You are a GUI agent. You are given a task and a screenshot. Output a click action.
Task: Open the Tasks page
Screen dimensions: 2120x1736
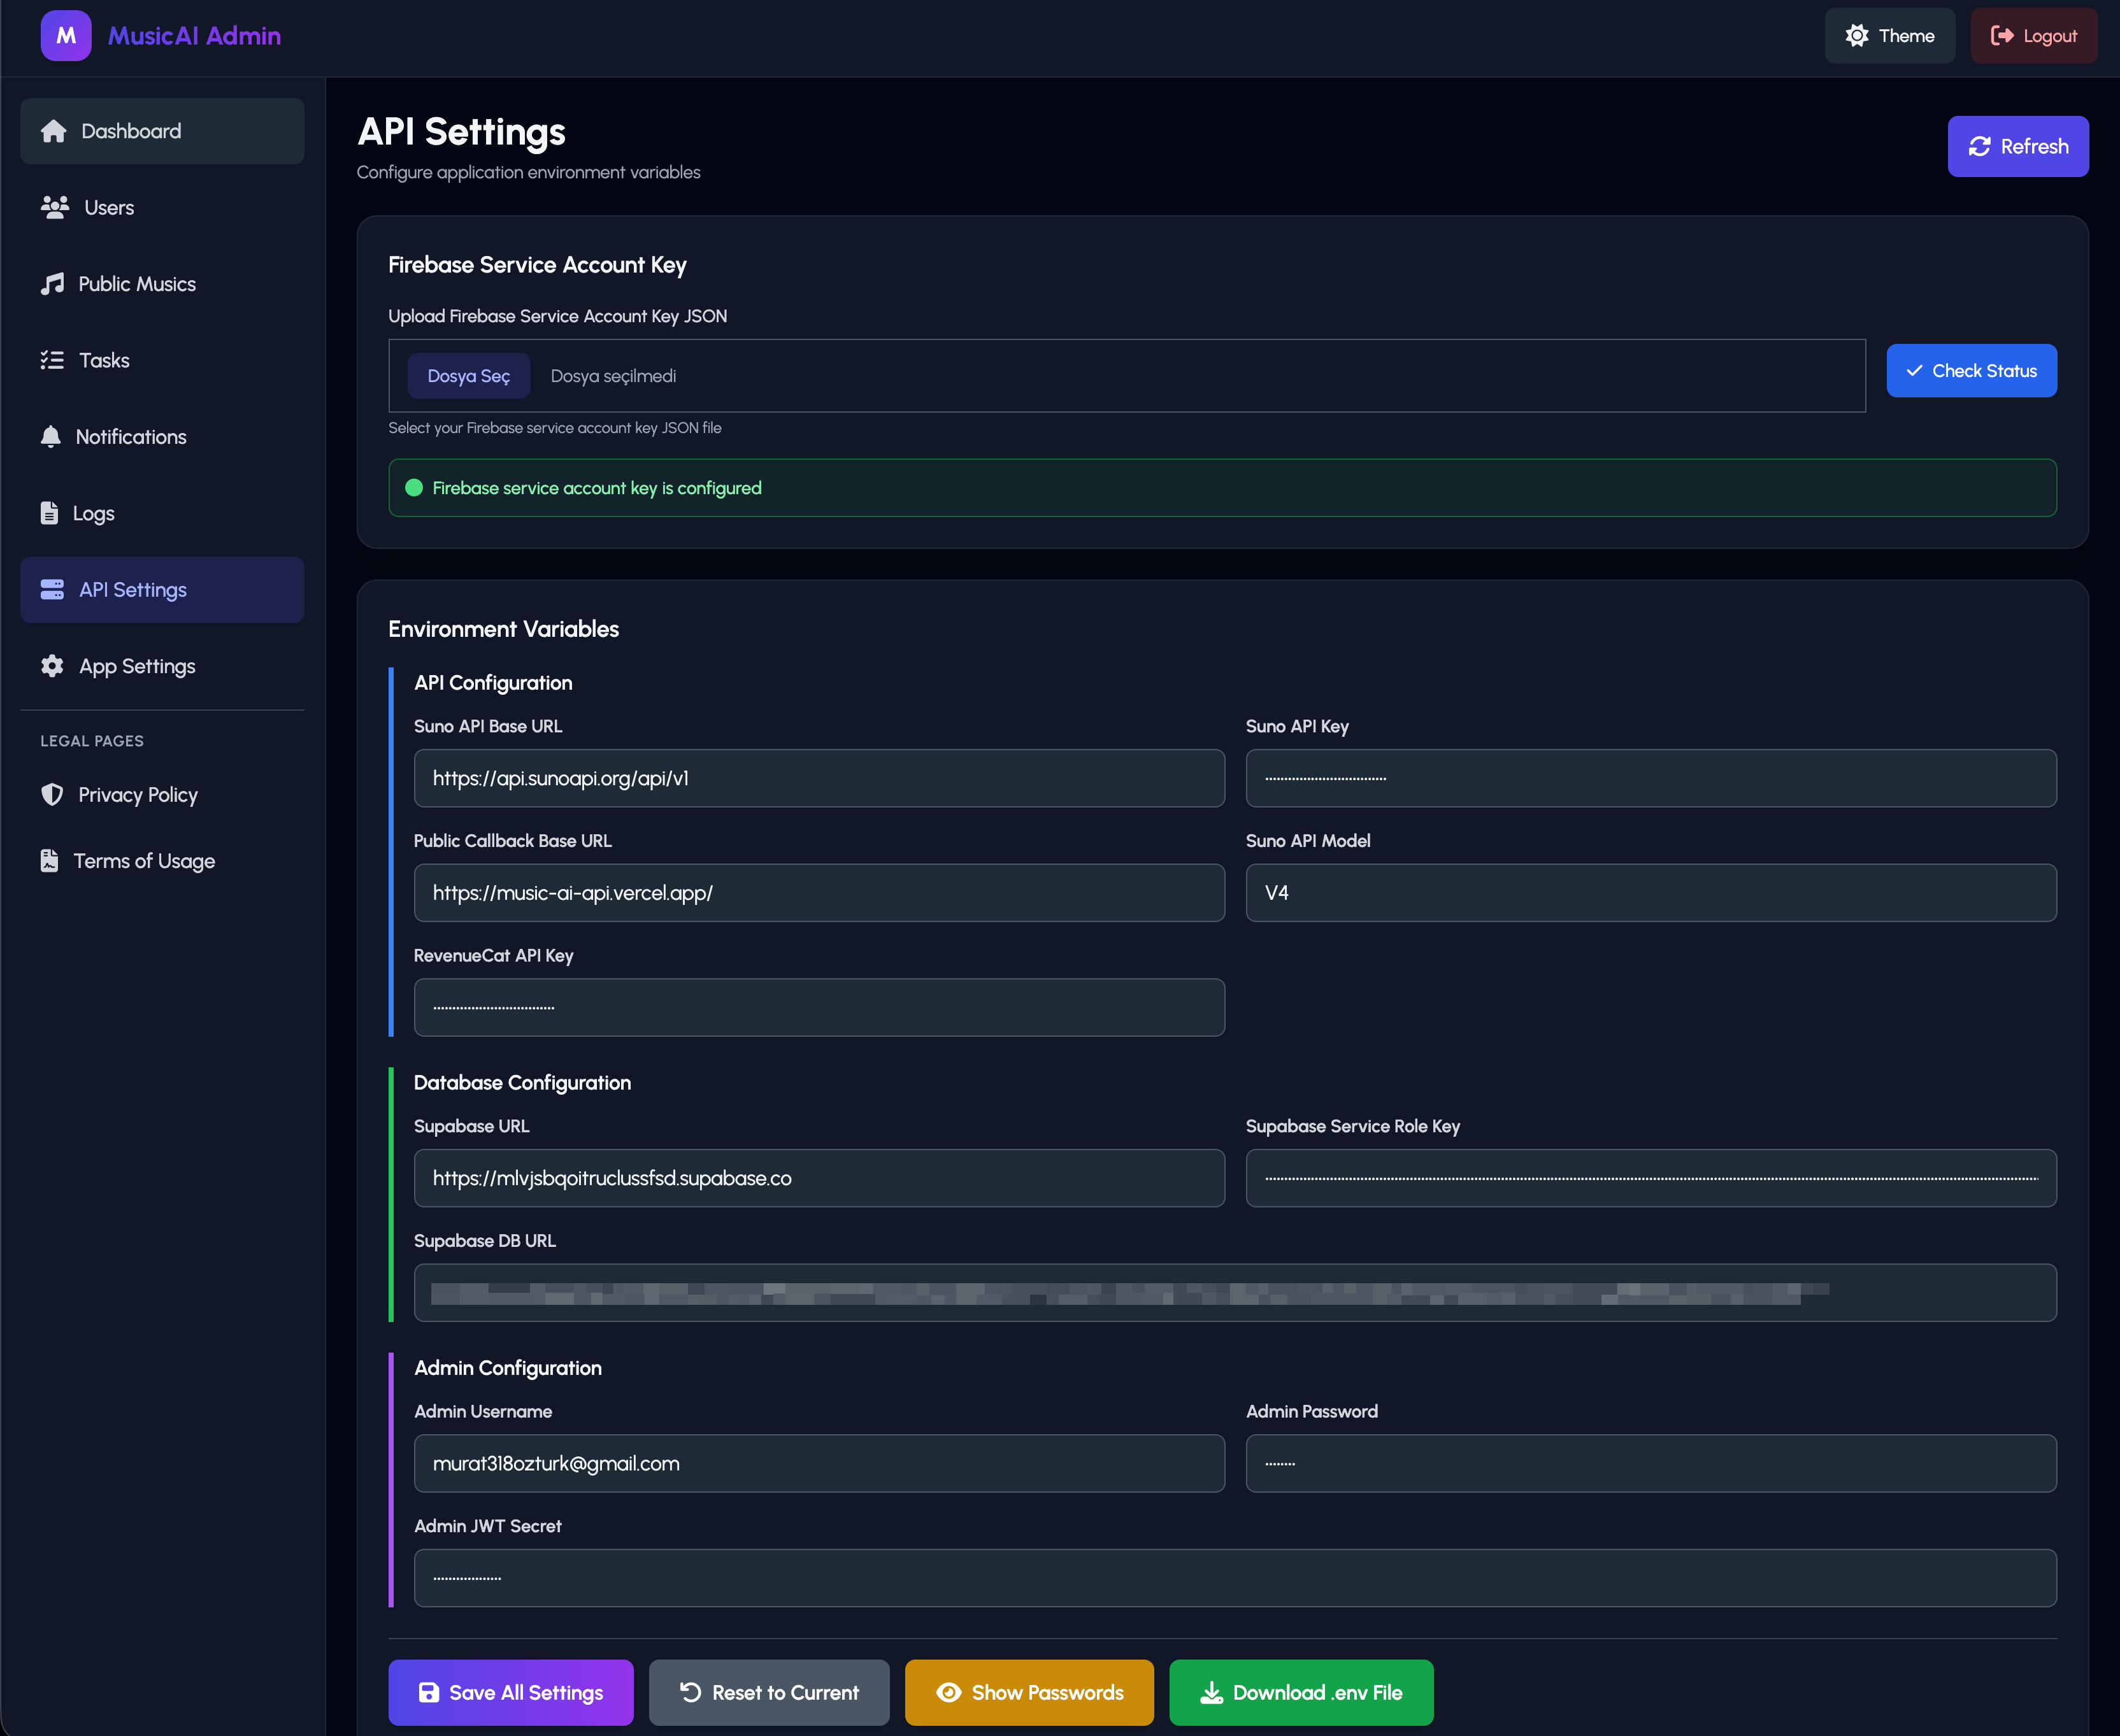[x=162, y=360]
